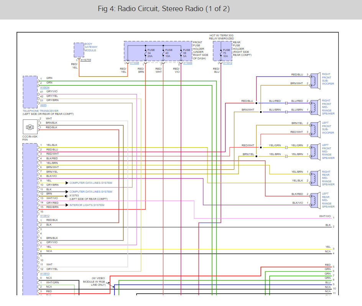Open connector link X13812
The width and height of the screenshot is (362, 306).
[45, 216]
